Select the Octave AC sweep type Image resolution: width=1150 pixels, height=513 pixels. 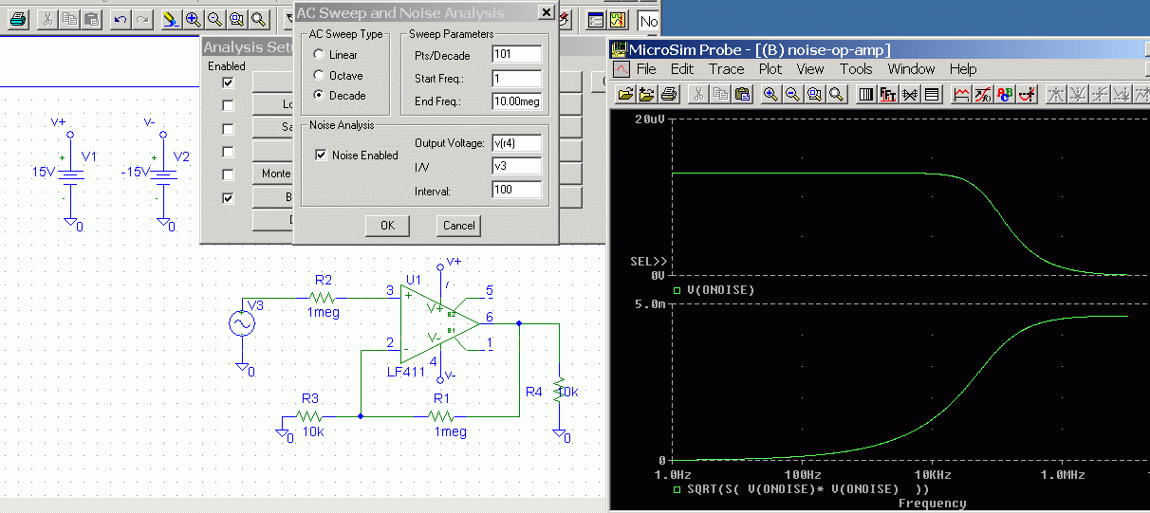[x=319, y=76]
